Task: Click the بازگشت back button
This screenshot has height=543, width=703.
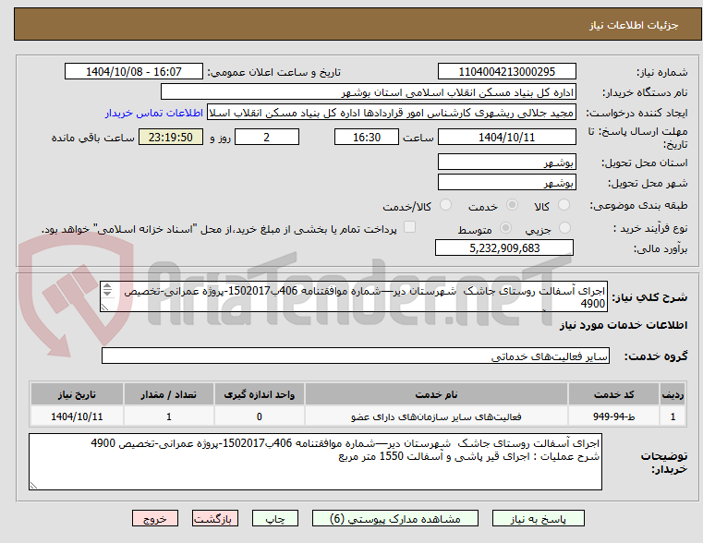Action: [x=214, y=518]
